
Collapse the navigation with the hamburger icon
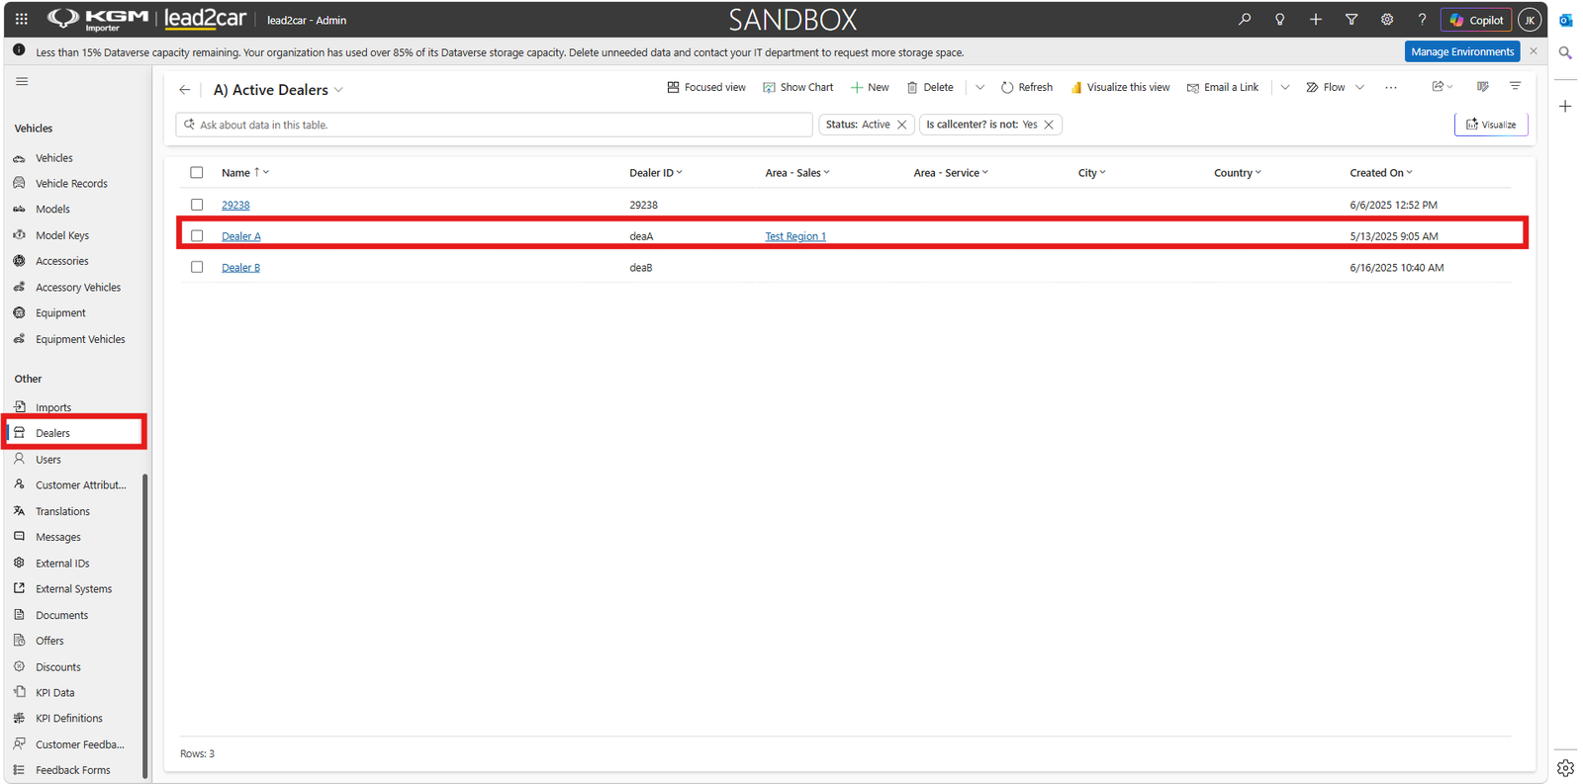tap(22, 81)
